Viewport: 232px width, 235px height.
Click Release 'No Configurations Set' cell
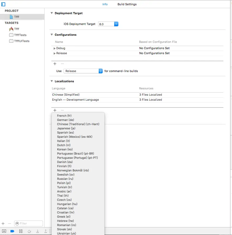[154, 53]
